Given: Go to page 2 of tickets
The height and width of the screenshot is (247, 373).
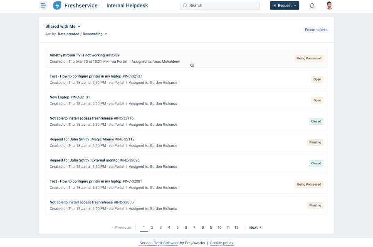Looking at the screenshot, I should (x=152, y=227).
